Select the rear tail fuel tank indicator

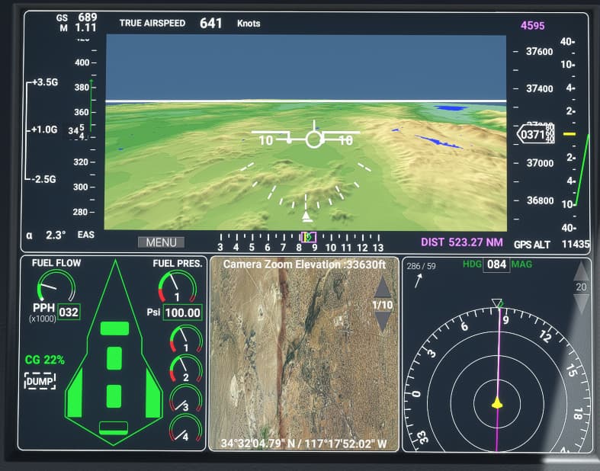point(114,428)
